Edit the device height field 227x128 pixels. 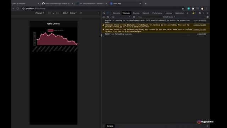[x=57, y=13]
